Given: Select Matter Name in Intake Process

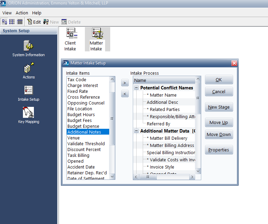Looking at the screenshot, I should pos(162,95).
